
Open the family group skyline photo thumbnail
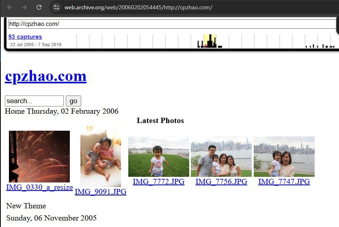coord(221,157)
